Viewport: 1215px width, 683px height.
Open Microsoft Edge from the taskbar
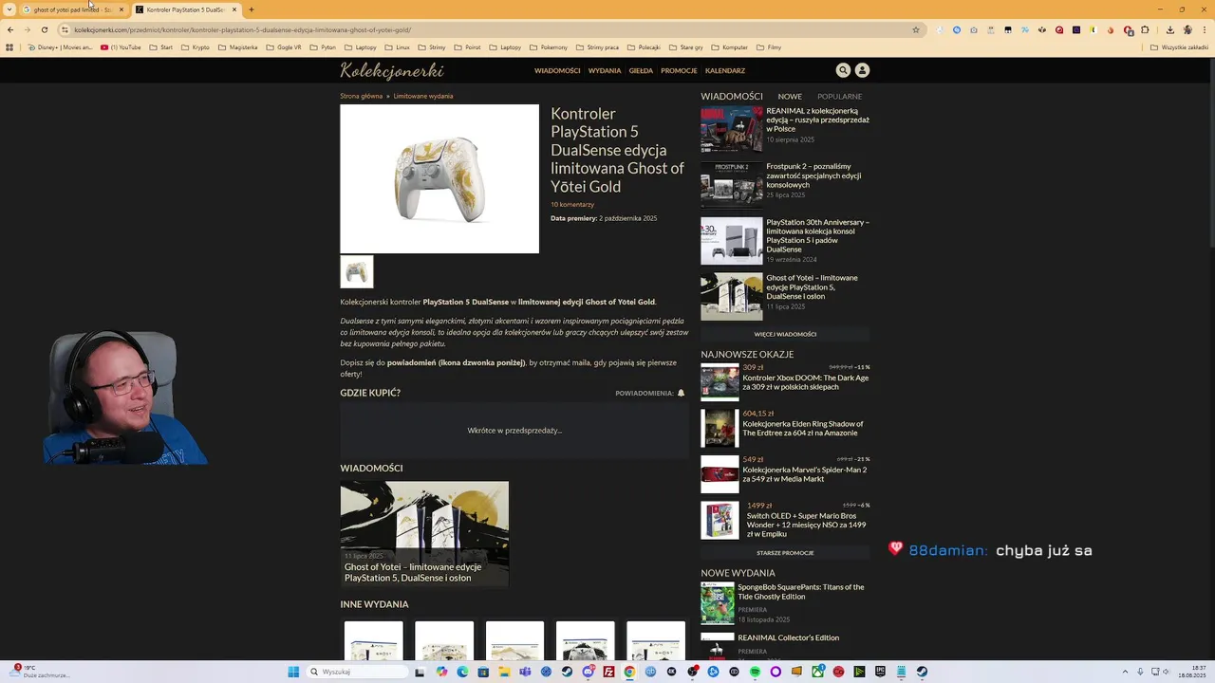click(462, 672)
